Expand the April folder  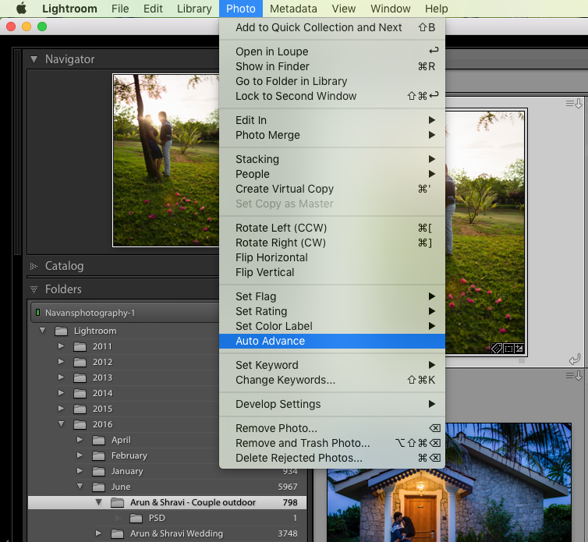point(80,439)
